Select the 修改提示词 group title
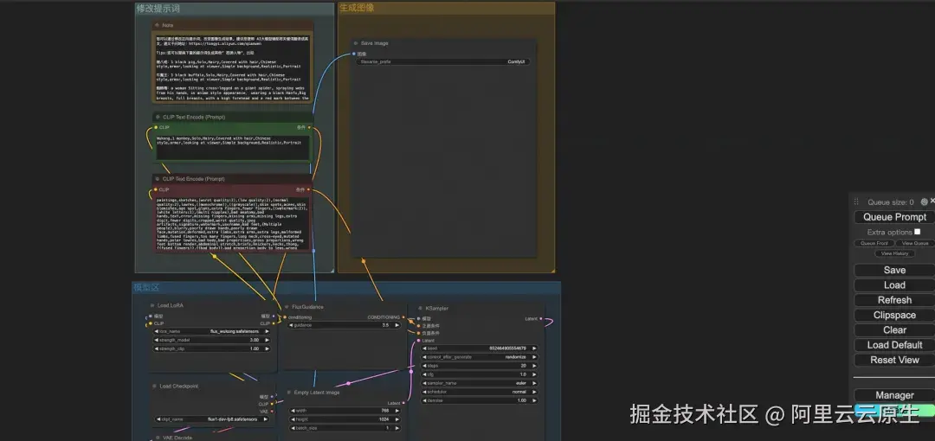Screen dimensions: 935x441 (x=158, y=9)
